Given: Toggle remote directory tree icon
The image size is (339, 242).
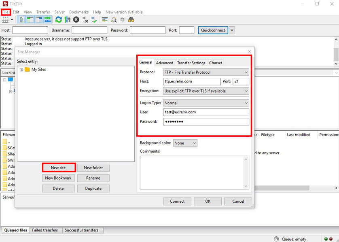Looking at the screenshot, I should (x=39, y=20).
